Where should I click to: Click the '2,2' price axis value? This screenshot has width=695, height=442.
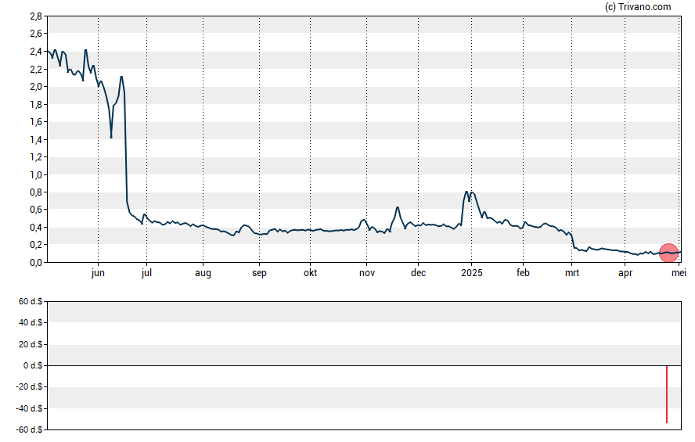point(36,70)
